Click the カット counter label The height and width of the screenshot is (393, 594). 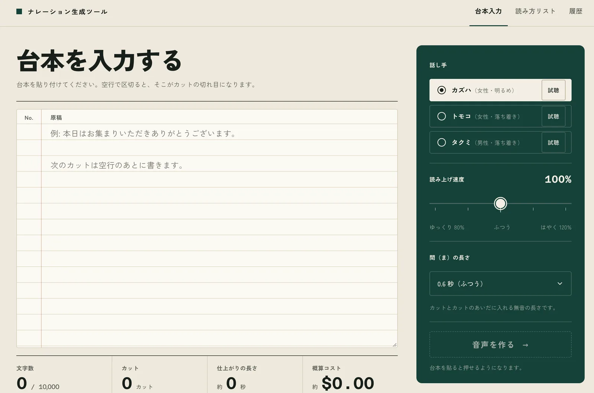130,368
